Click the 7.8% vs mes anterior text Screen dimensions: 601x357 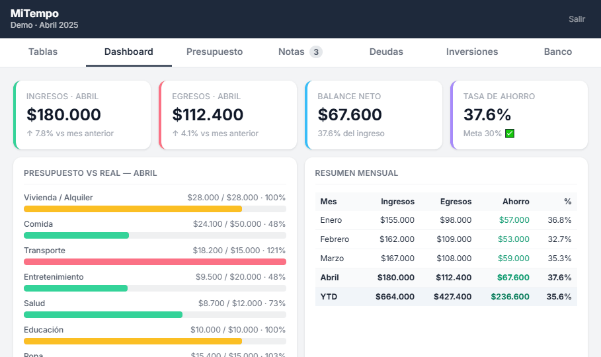click(x=70, y=134)
